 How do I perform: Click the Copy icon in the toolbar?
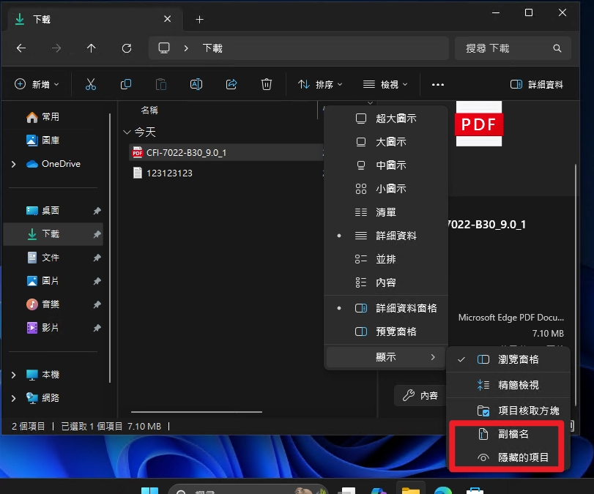(126, 84)
